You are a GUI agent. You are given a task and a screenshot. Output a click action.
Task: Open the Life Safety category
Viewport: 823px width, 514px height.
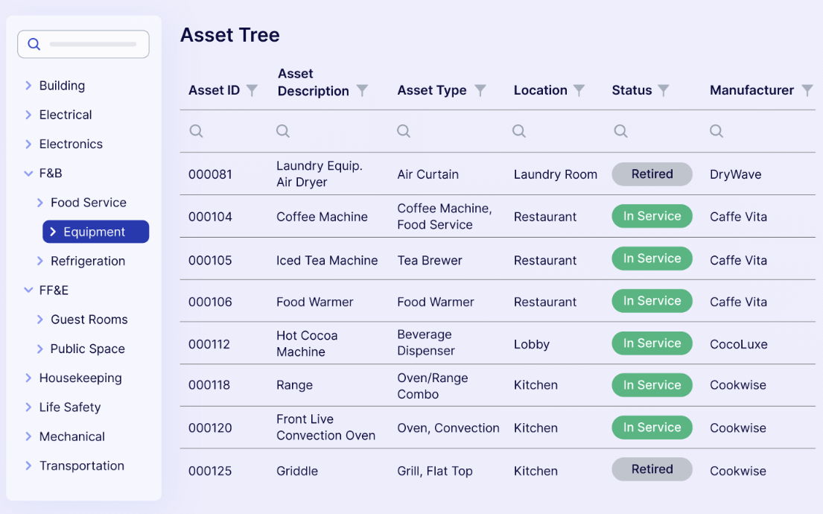point(69,407)
